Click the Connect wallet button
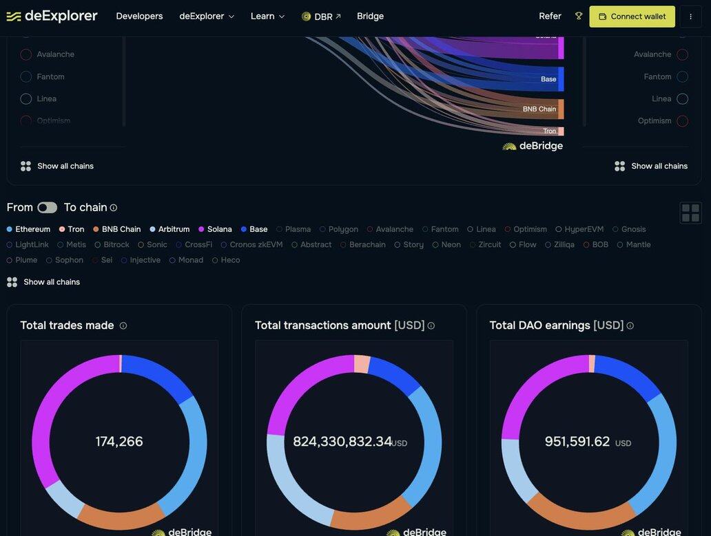711x536 pixels. [x=632, y=17]
